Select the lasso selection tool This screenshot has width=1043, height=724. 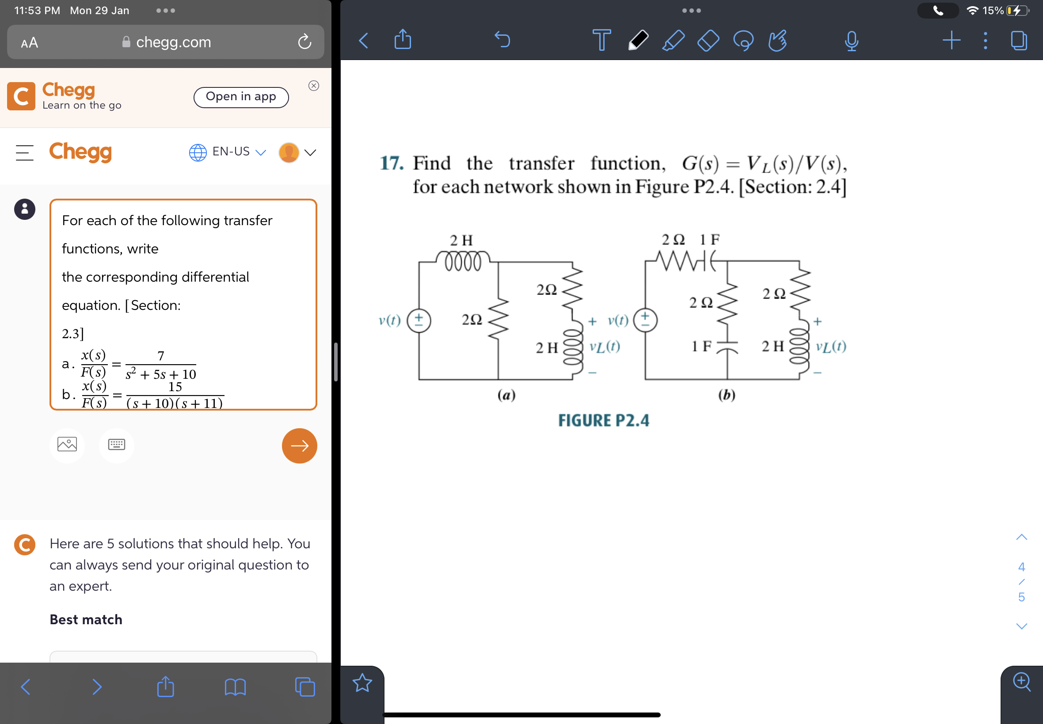tap(743, 40)
